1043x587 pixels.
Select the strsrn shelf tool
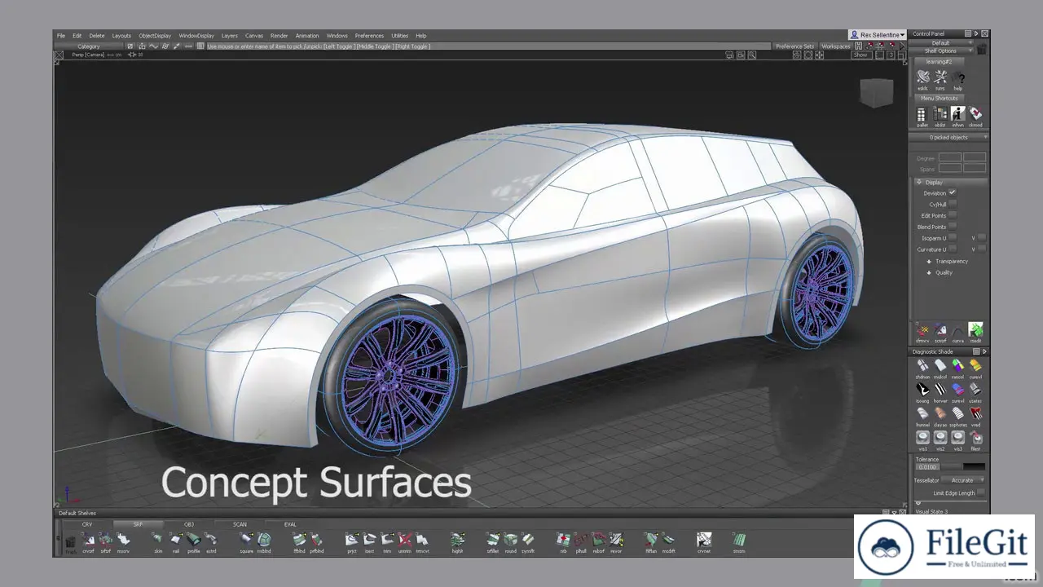[x=739, y=541]
